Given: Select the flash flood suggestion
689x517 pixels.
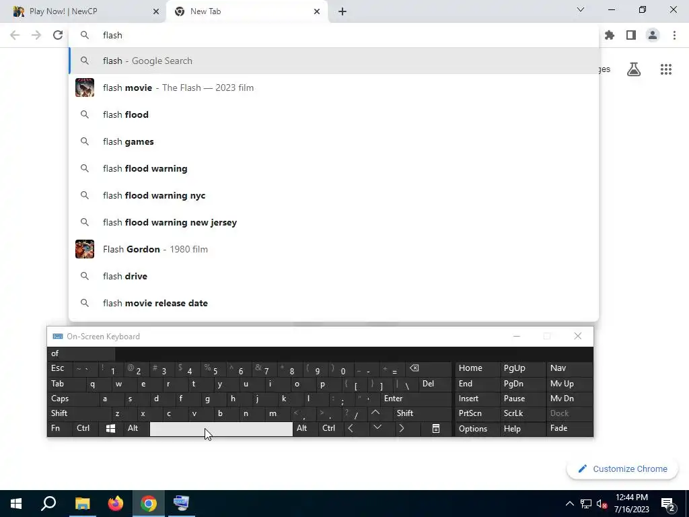Looking at the screenshot, I should click(334, 114).
